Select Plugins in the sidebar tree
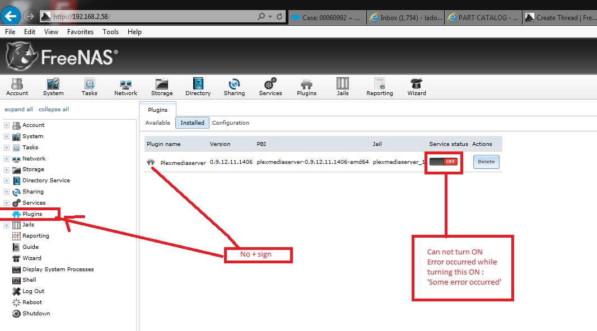 [32, 214]
